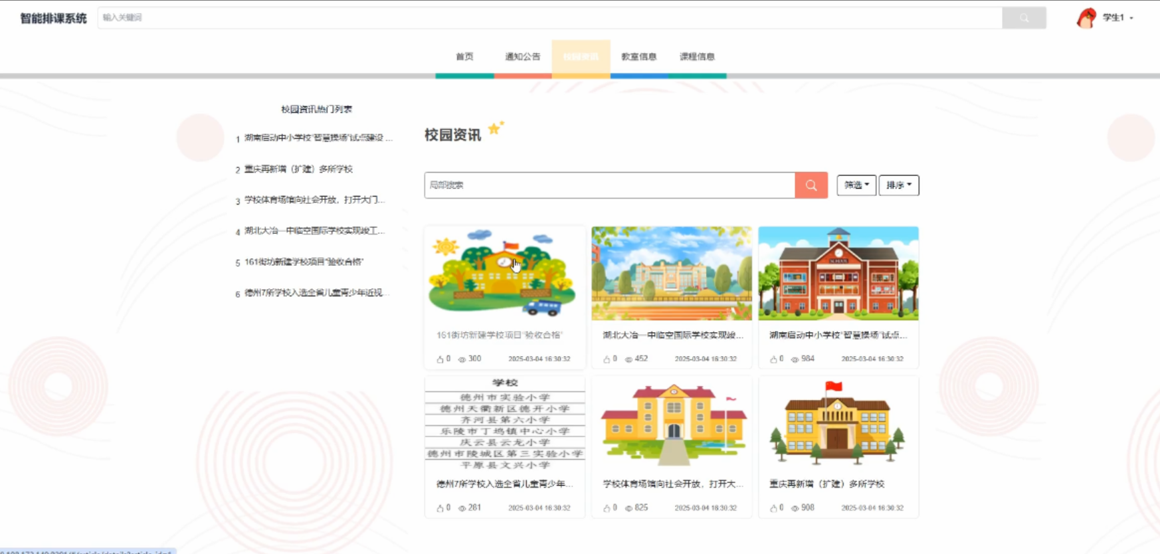Click card title 161街坊新建学校项目验收合格

(x=500, y=335)
